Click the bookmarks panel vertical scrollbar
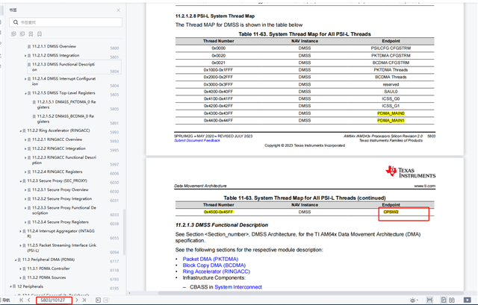 pos(124,232)
